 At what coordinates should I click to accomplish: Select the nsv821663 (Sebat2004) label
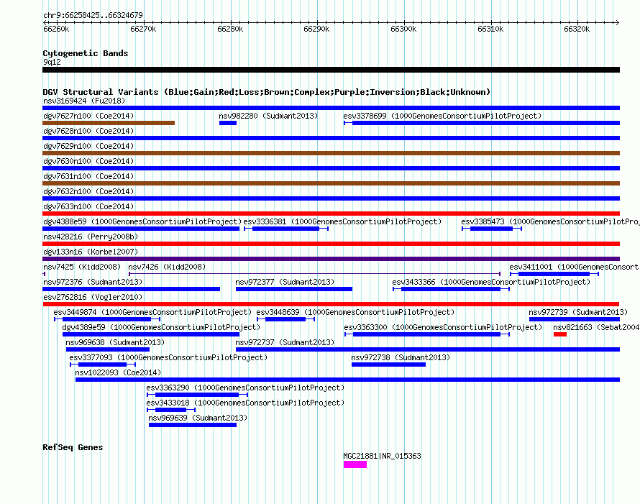pos(596,327)
